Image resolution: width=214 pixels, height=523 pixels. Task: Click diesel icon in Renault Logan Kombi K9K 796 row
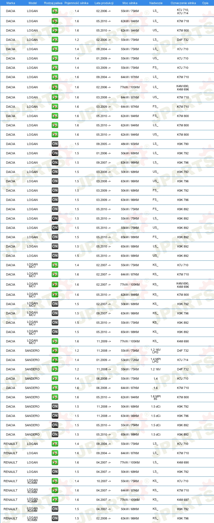55,518
